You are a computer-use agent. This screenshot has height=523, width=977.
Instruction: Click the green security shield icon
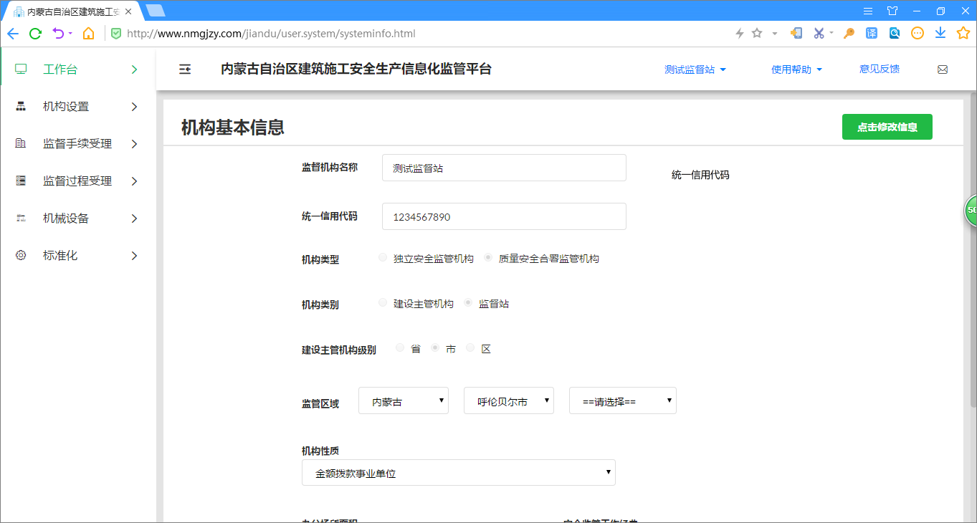116,34
